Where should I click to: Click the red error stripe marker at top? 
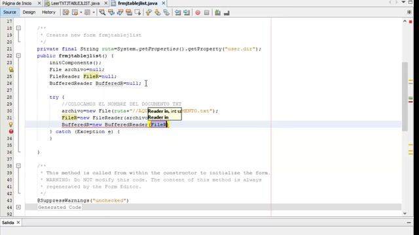click(410, 22)
